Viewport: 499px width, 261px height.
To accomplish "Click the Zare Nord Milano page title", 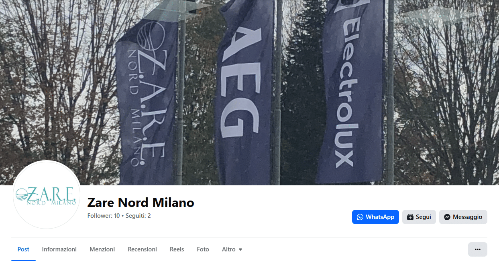I will pos(141,203).
